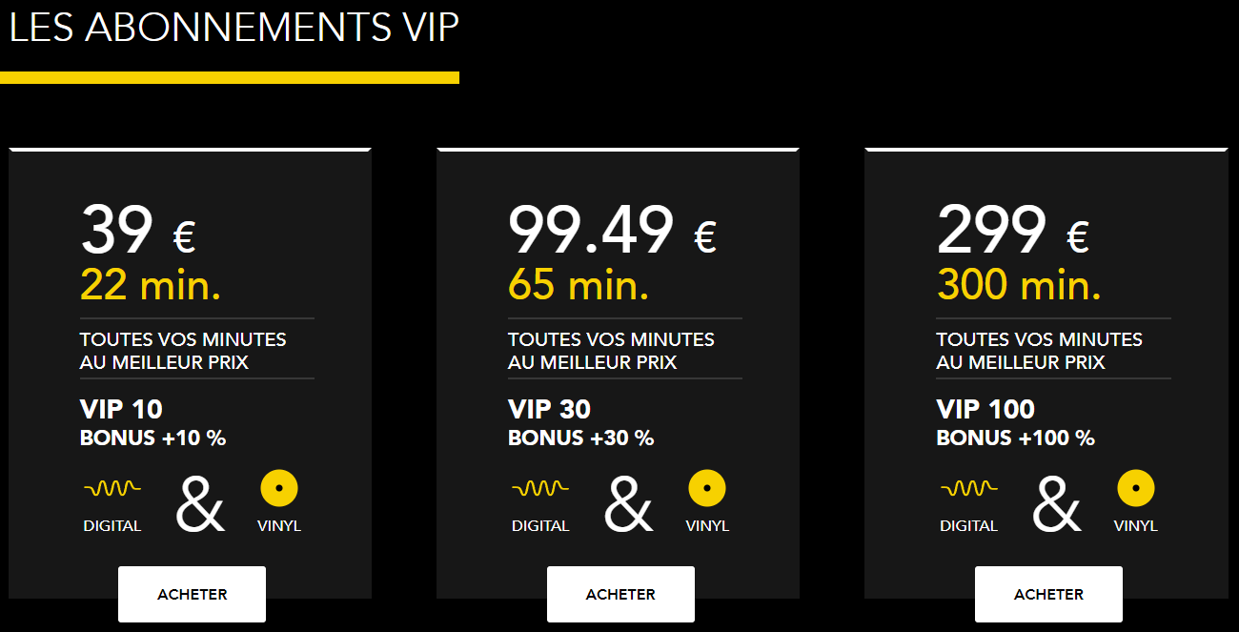Screen dimensions: 1239x632
Task: Click the Digital waveform icon in VIP 100 card
Action: [x=968, y=489]
